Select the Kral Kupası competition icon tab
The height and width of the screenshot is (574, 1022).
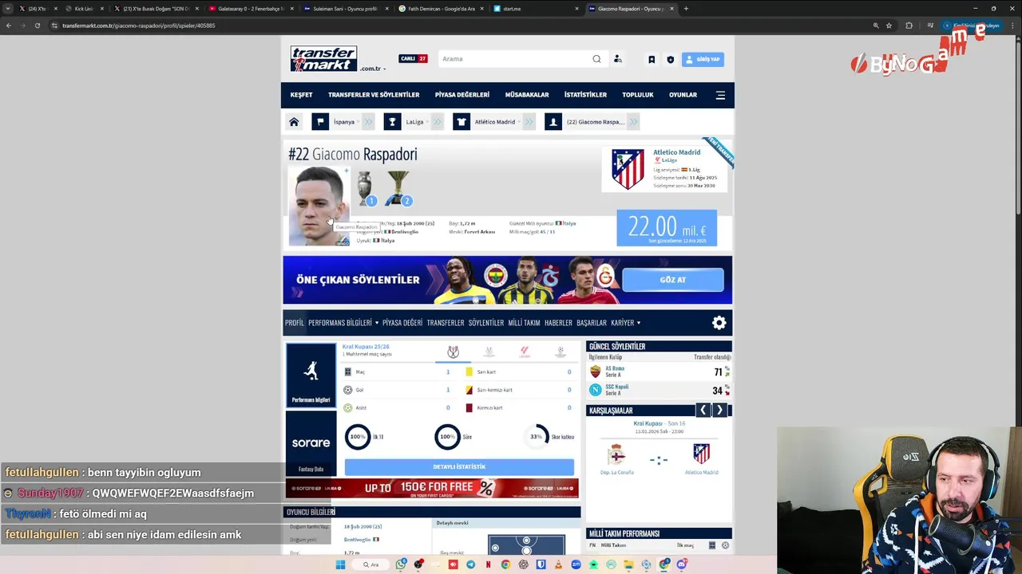[453, 352]
